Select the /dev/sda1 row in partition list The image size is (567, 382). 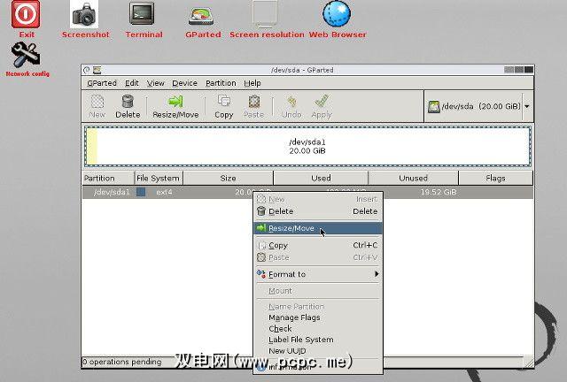(x=307, y=192)
